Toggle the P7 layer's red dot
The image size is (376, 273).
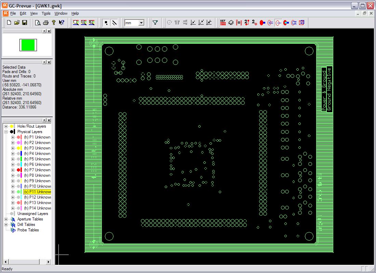pos(18,170)
